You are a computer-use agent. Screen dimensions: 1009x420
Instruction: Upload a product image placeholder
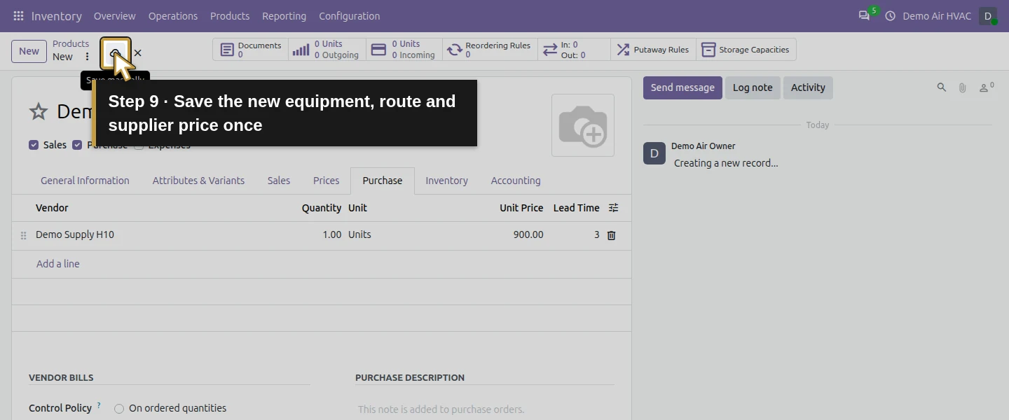[583, 125]
